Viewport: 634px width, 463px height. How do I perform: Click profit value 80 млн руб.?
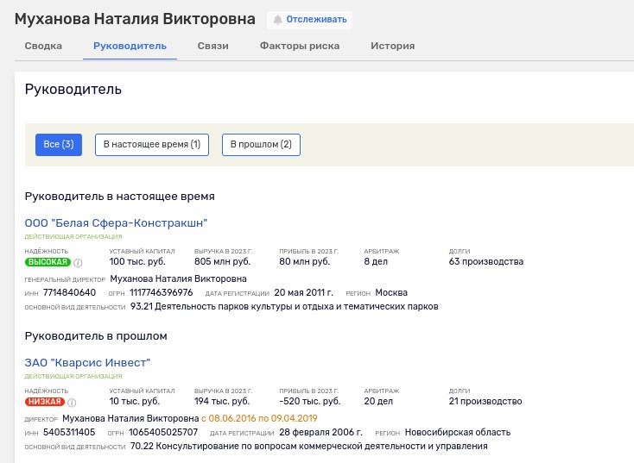pos(304,261)
